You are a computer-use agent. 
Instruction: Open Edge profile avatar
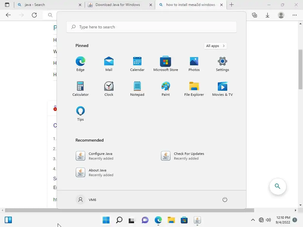(x=281, y=15)
